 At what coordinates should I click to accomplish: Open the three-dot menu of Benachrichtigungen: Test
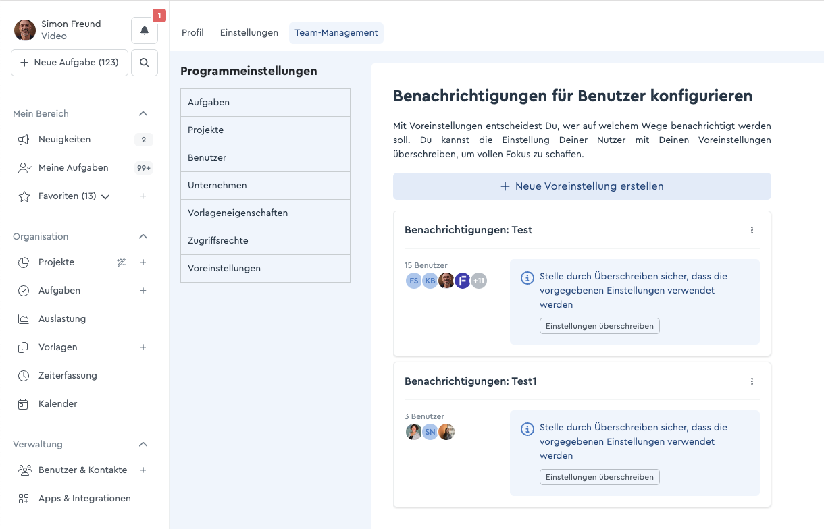[x=752, y=230]
